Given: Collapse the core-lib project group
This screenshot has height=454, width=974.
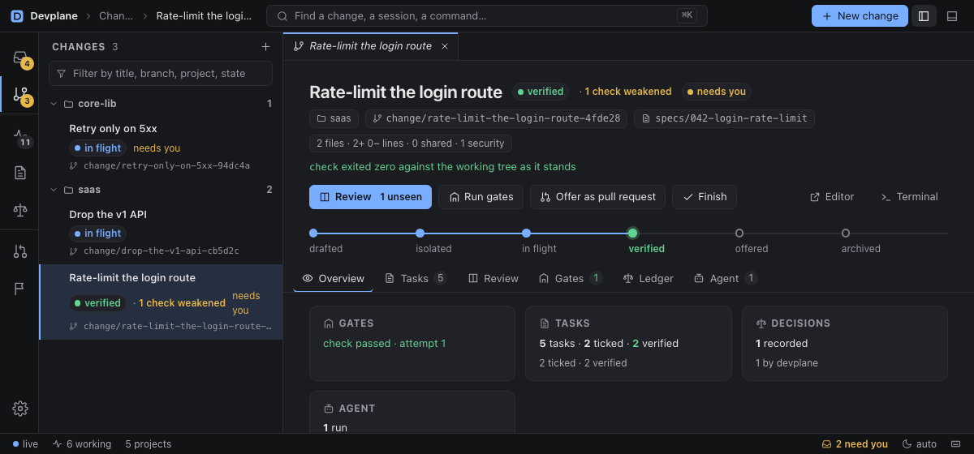Looking at the screenshot, I should pyautogui.click(x=54, y=104).
